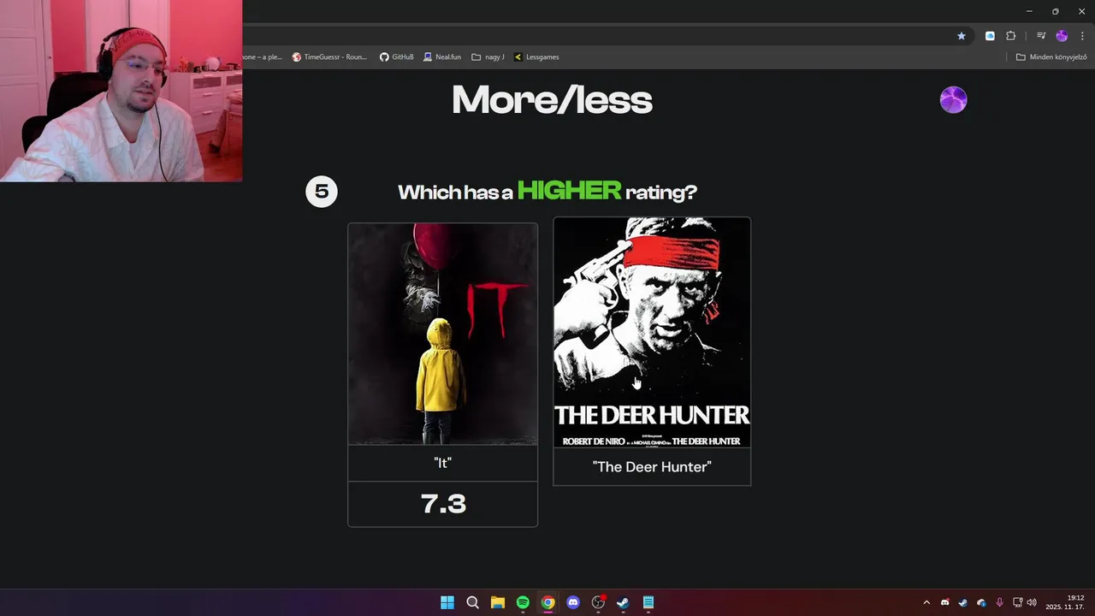Open taskbar Search
Image resolution: width=1095 pixels, height=616 pixels.
(472, 602)
